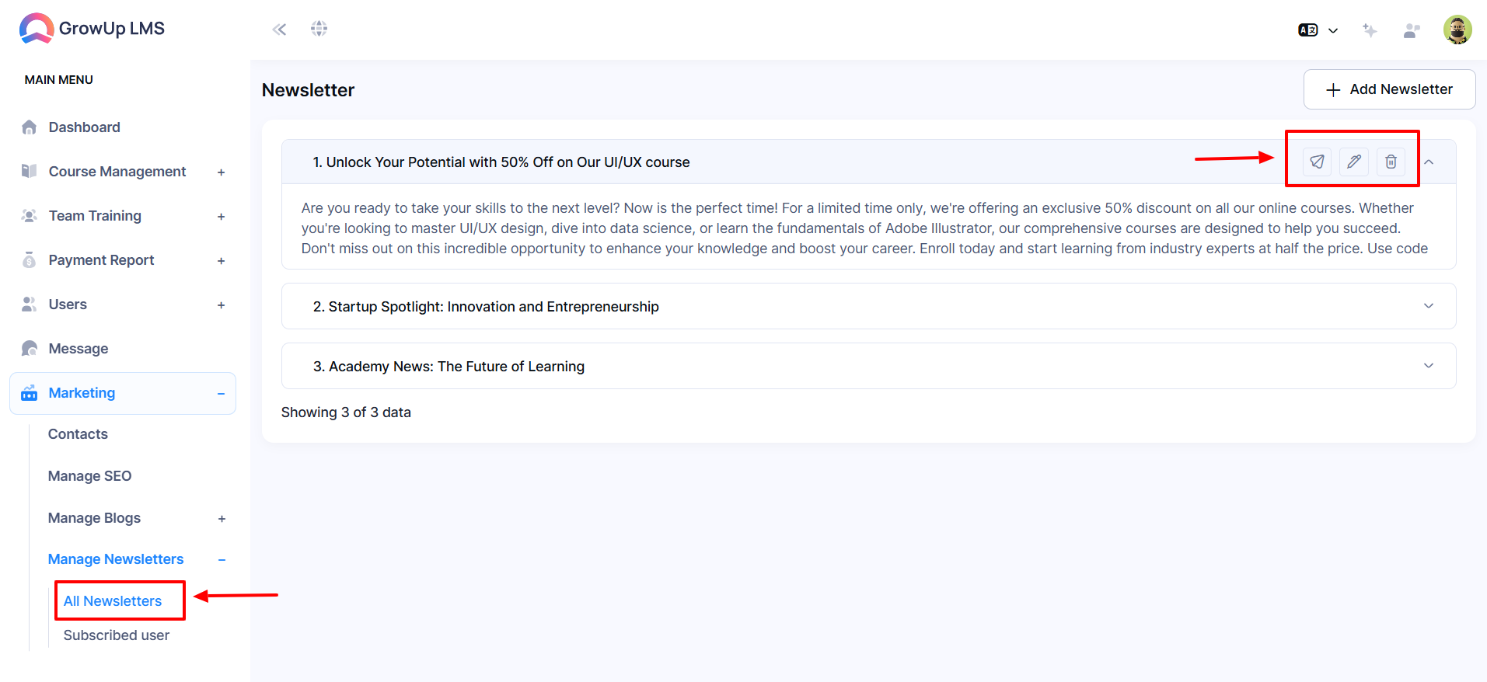Image resolution: width=1487 pixels, height=682 pixels.
Task: Send the first newsletter with paper plane icon
Action: (x=1317, y=162)
